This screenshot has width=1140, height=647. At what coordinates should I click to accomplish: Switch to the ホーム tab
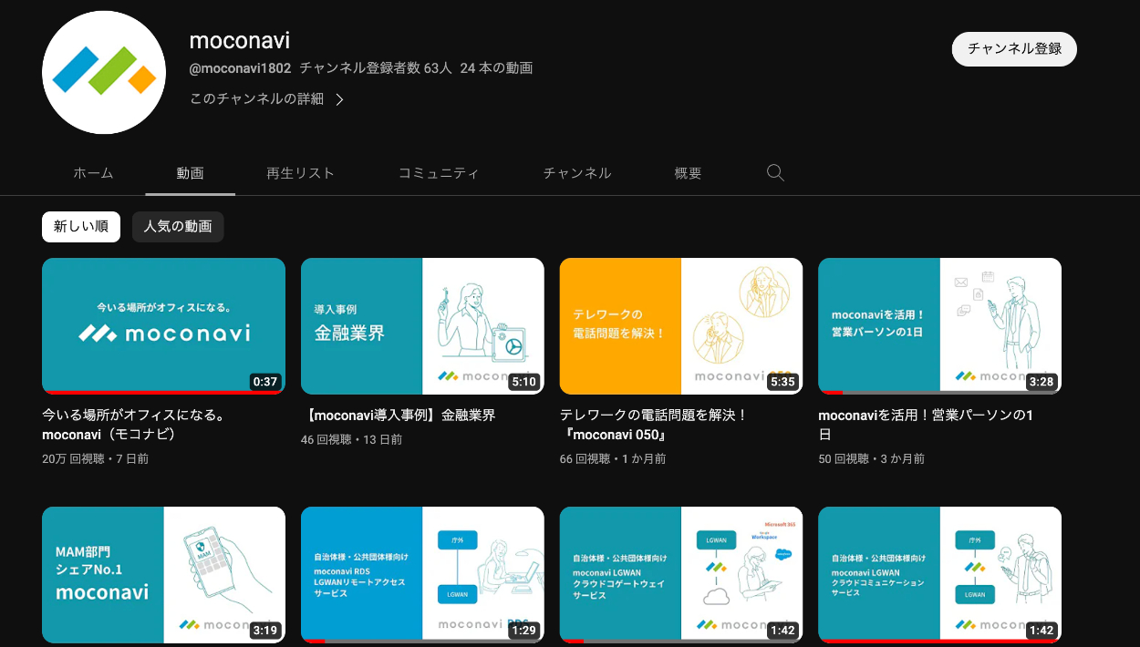[x=93, y=173]
